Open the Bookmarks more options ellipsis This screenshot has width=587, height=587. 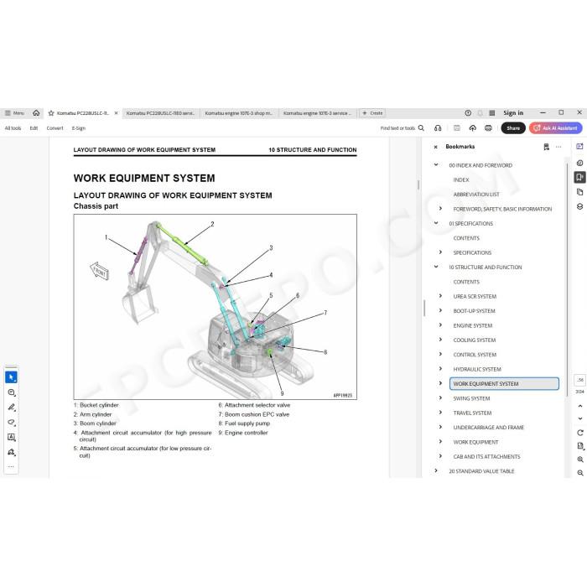point(558,147)
